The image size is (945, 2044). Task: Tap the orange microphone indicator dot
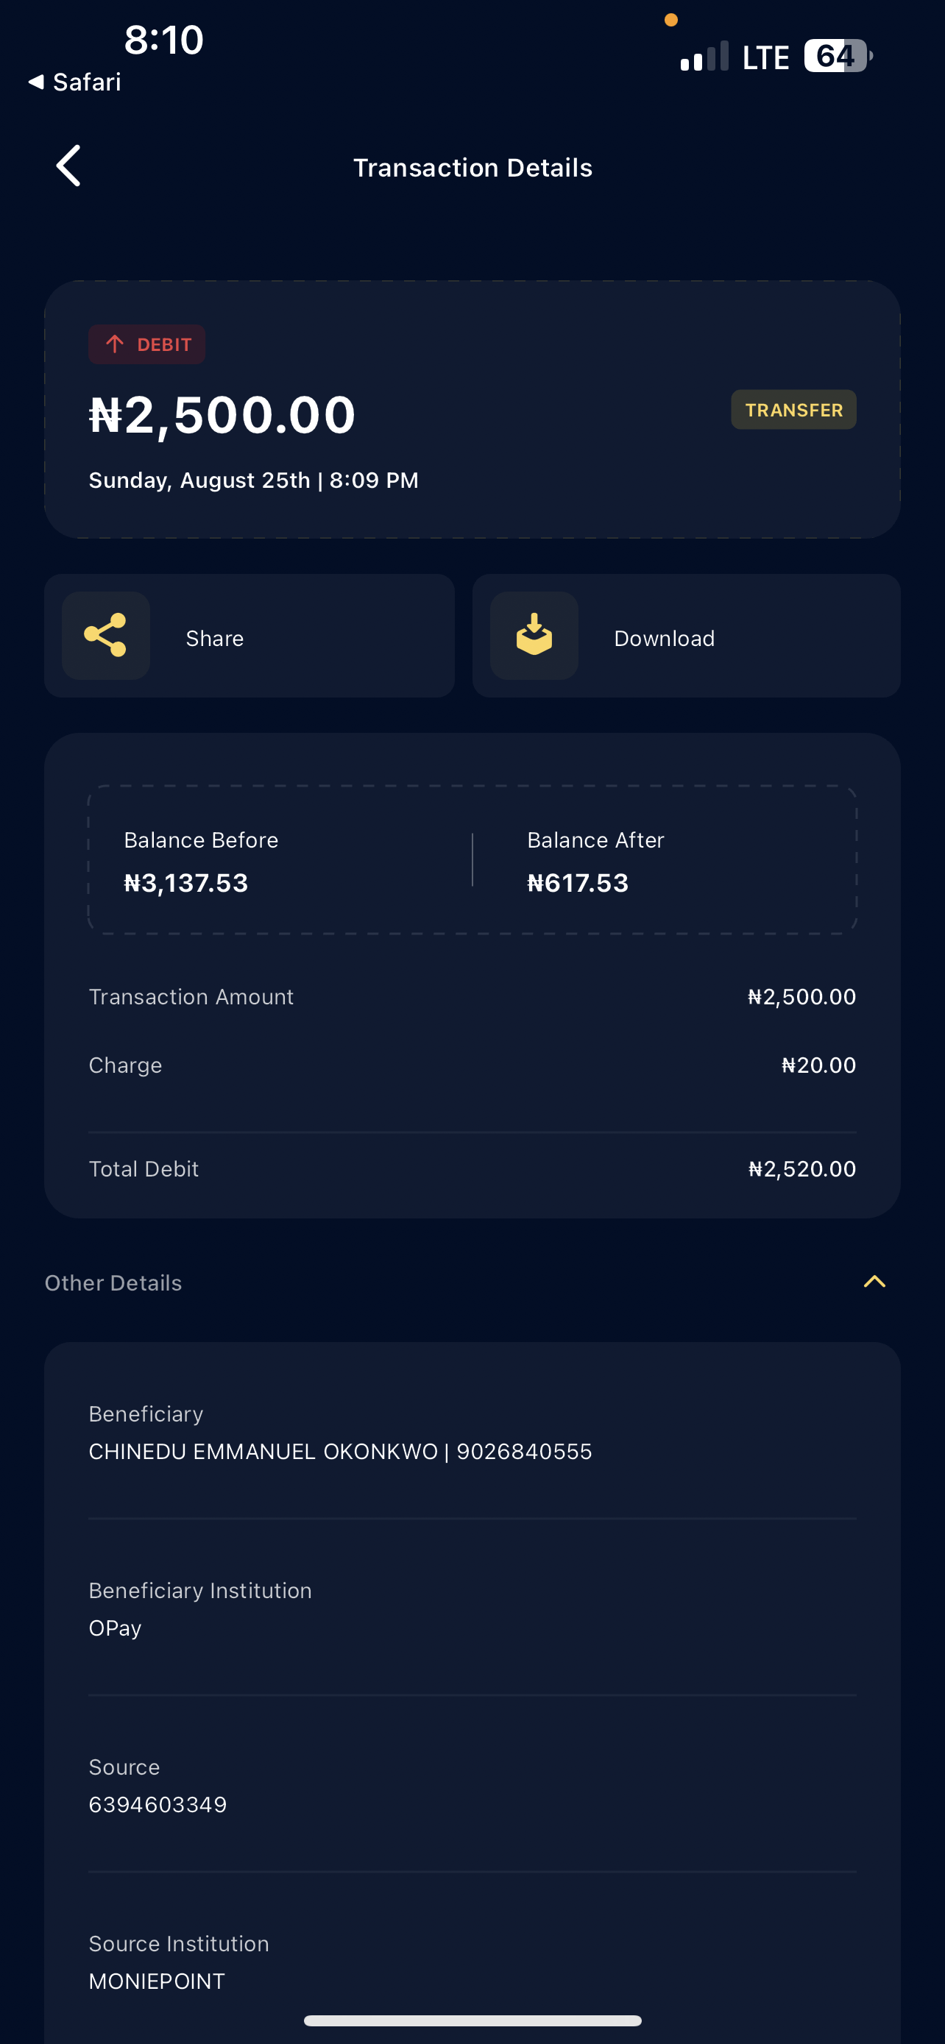(x=671, y=20)
